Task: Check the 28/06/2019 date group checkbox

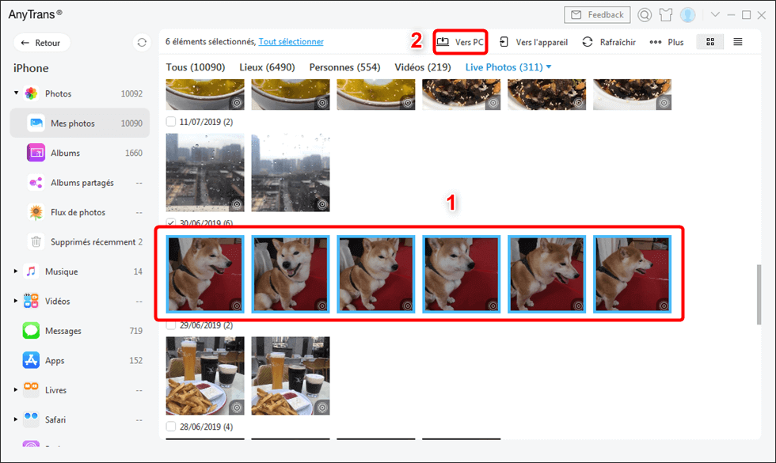Action: pos(171,427)
